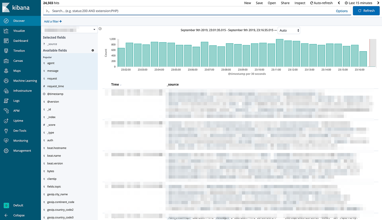The height and width of the screenshot is (220, 382).
Task: Collapse the fields sidebar arrow
Action: point(100,29)
